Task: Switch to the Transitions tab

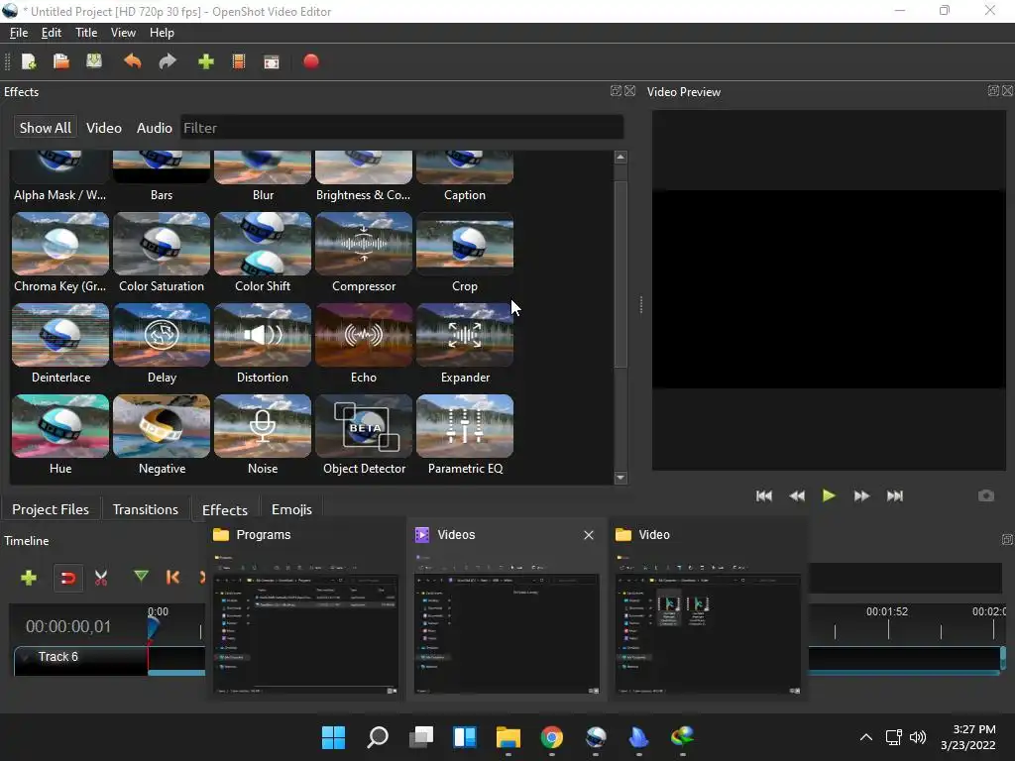Action: (145, 509)
